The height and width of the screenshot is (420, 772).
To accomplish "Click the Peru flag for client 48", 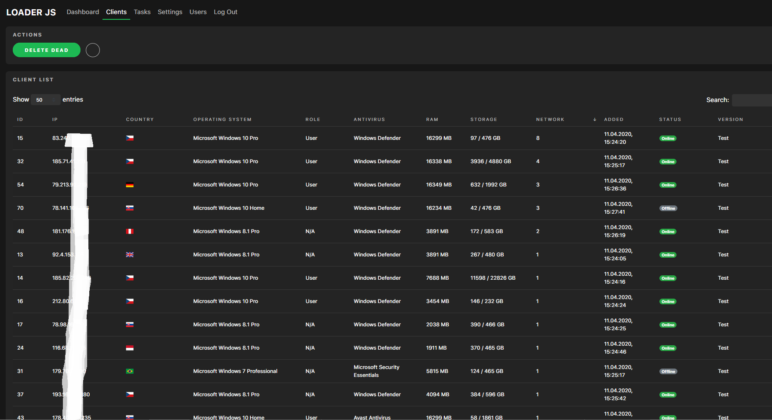I will tap(130, 231).
